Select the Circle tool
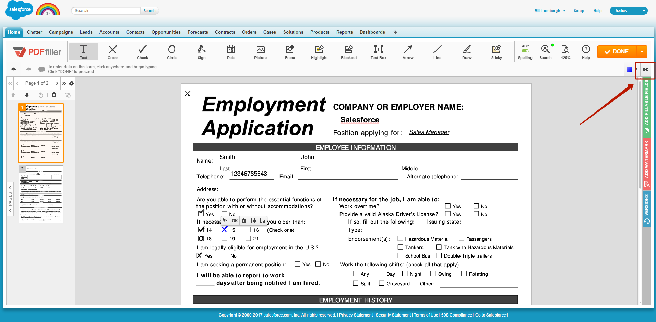 172,52
